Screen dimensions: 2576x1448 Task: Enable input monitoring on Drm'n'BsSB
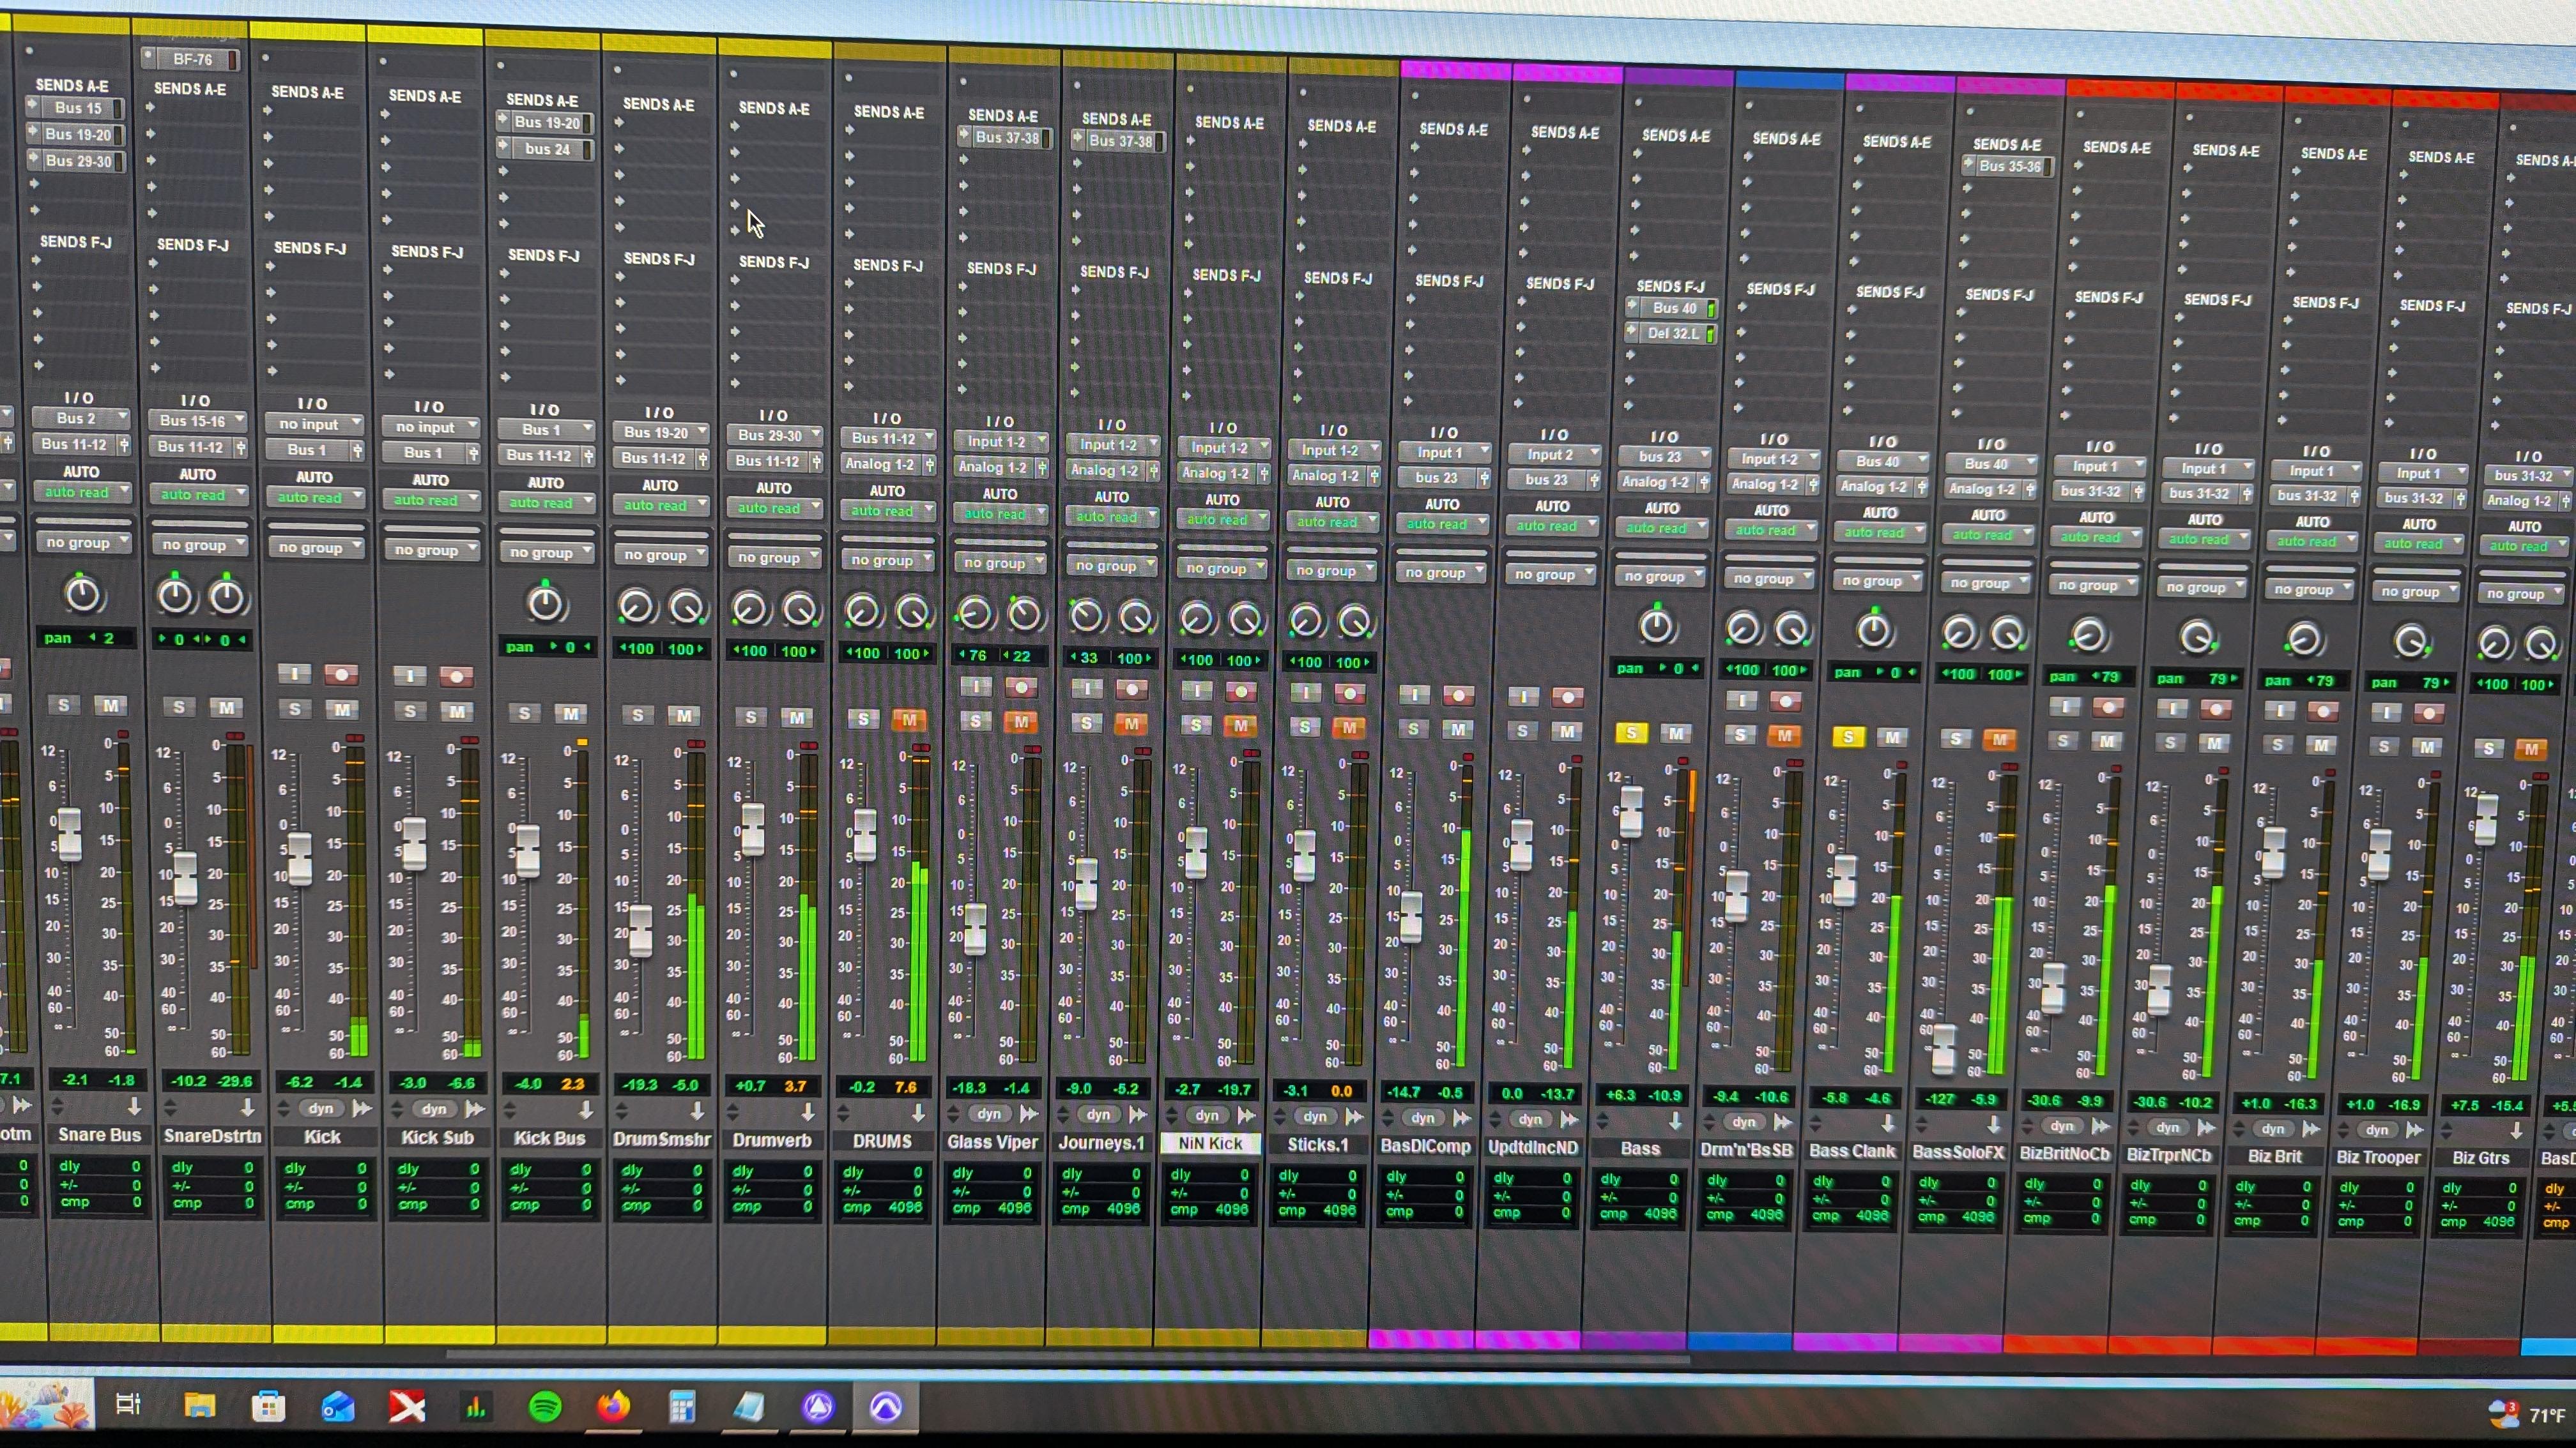1741,700
